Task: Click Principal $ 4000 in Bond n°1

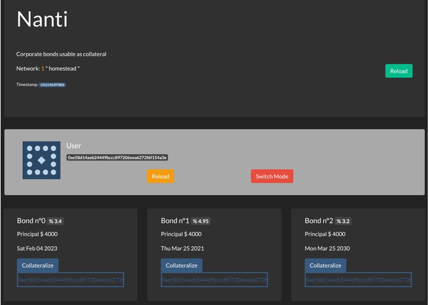Action: (181, 234)
